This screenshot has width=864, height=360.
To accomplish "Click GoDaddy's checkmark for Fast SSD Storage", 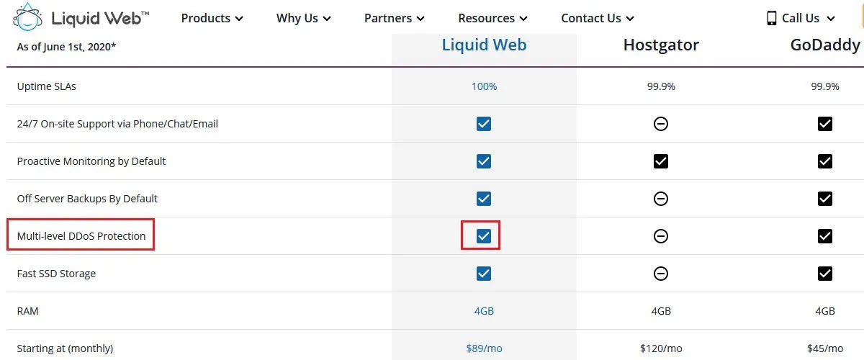I will click(825, 274).
